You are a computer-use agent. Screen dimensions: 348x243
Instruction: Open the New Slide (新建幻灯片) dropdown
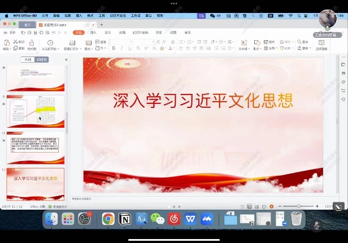click(75, 49)
